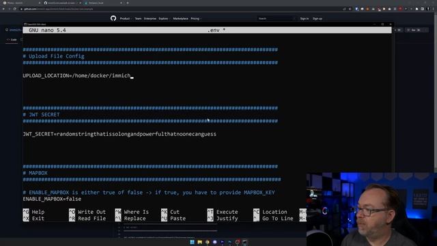Click the GitHub Octocat logo
437x246 pixels.
pos(113,18)
